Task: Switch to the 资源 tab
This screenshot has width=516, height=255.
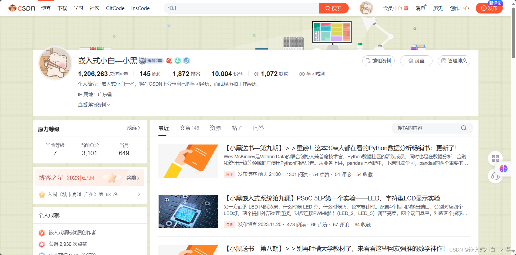Action: 215,128
